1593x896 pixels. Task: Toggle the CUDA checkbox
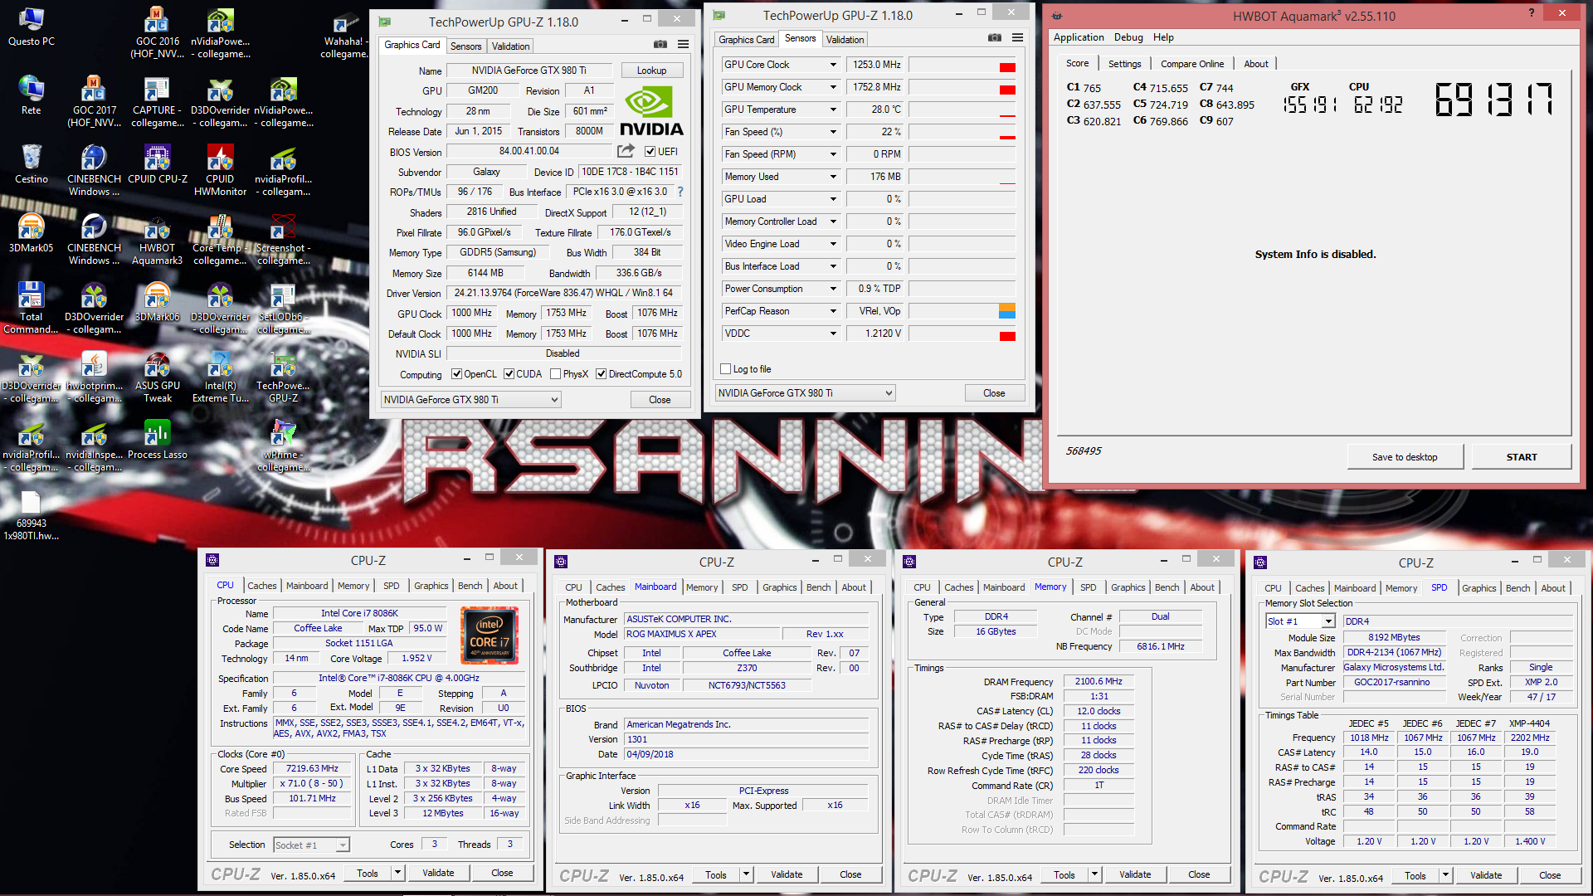509,374
